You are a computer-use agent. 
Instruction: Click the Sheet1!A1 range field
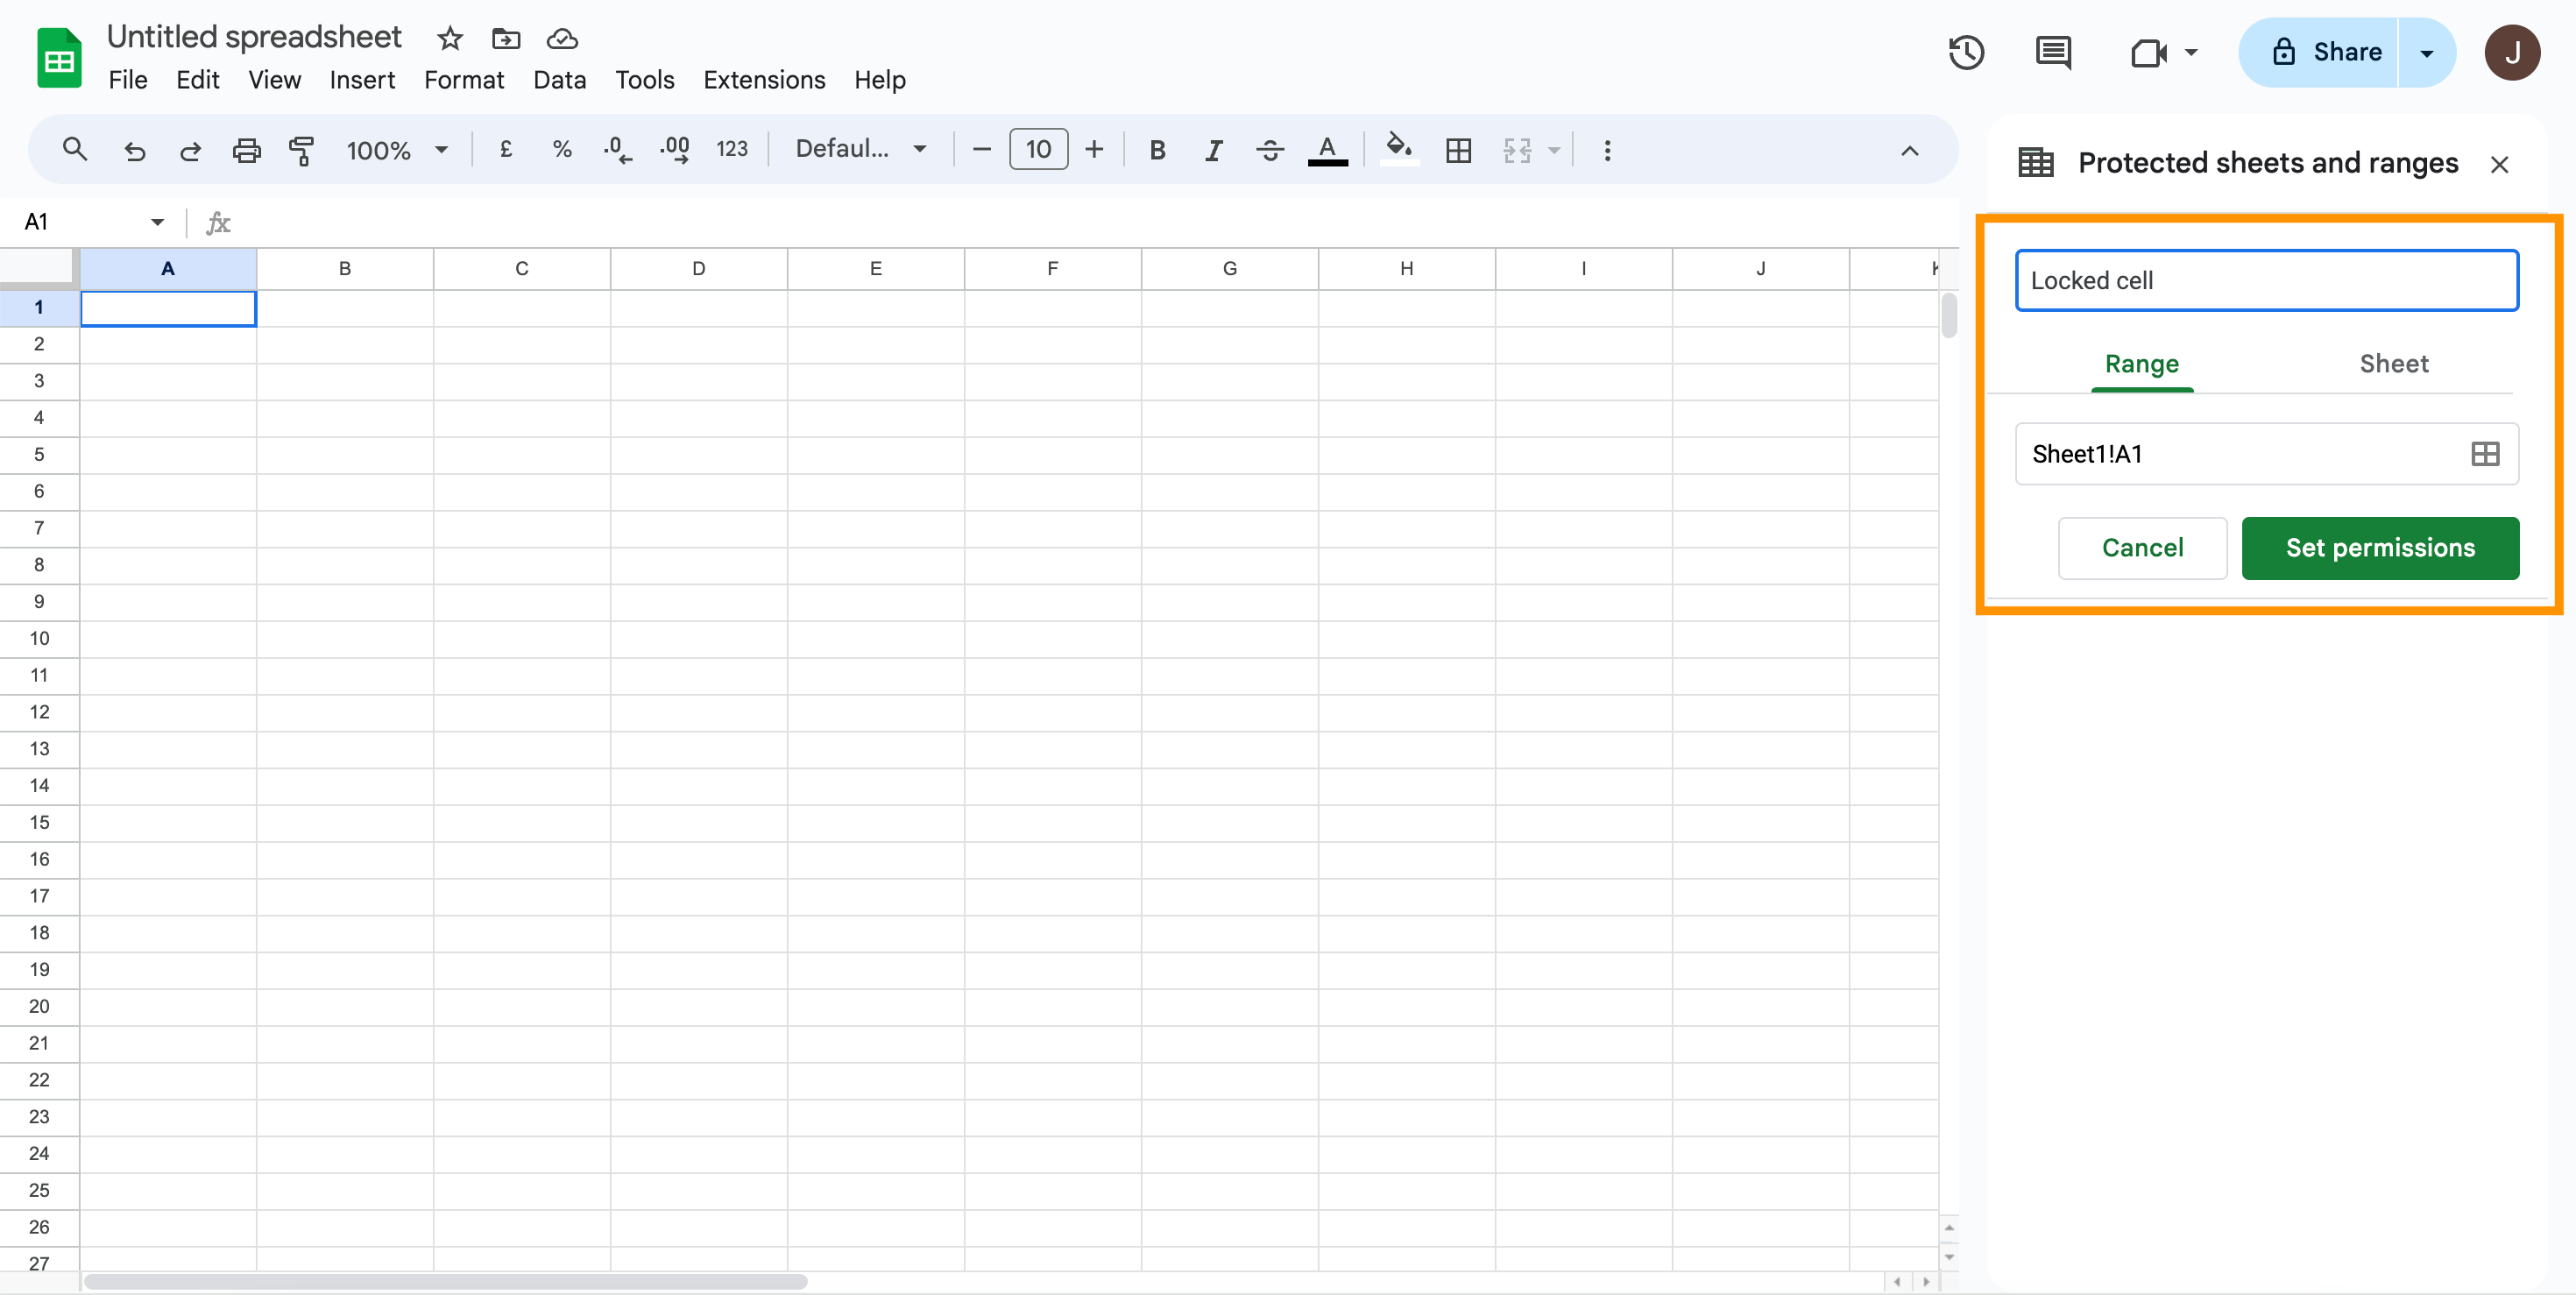click(2266, 454)
